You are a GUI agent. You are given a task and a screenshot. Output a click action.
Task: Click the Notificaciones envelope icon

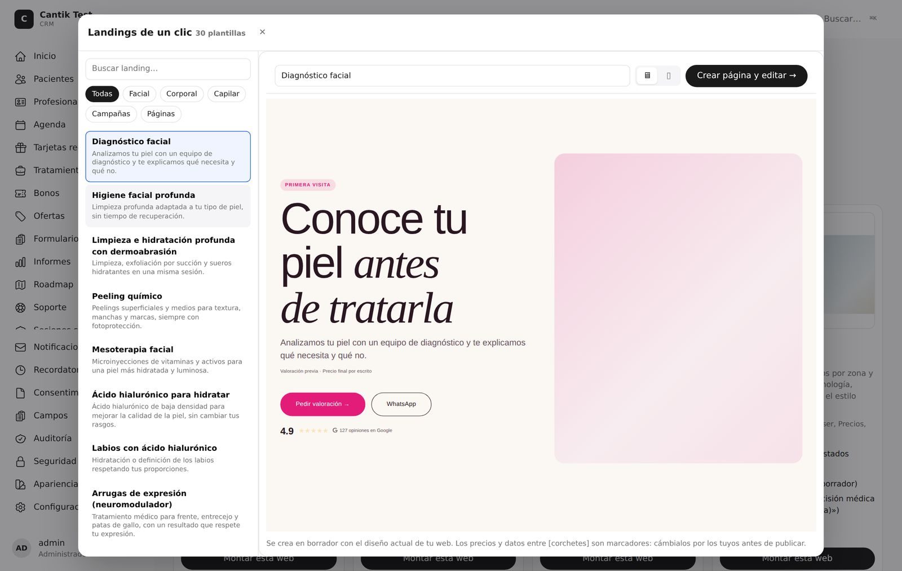click(x=20, y=347)
